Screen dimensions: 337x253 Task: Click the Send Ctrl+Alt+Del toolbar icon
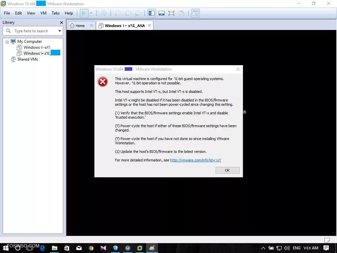click(x=104, y=13)
